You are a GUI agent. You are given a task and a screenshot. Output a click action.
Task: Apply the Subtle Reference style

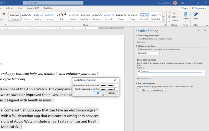coord(156,17)
